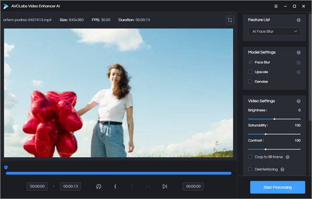312x199 pixels.
Task: Open help for Feature List
Action: [299, 20]
